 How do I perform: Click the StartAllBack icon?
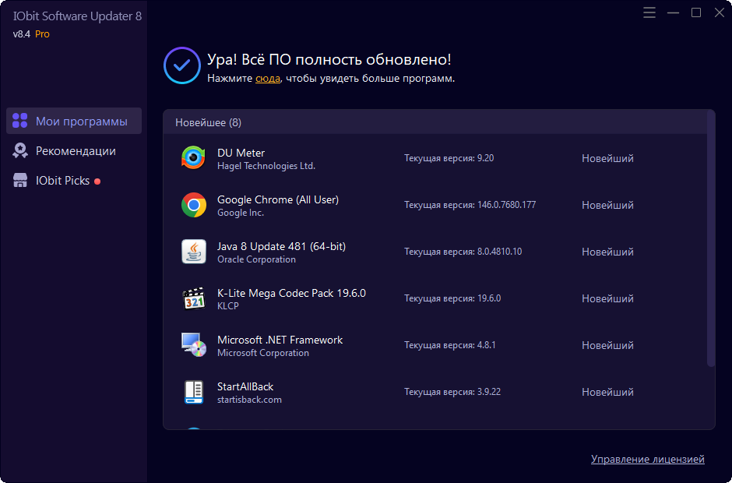click(193, 392)
